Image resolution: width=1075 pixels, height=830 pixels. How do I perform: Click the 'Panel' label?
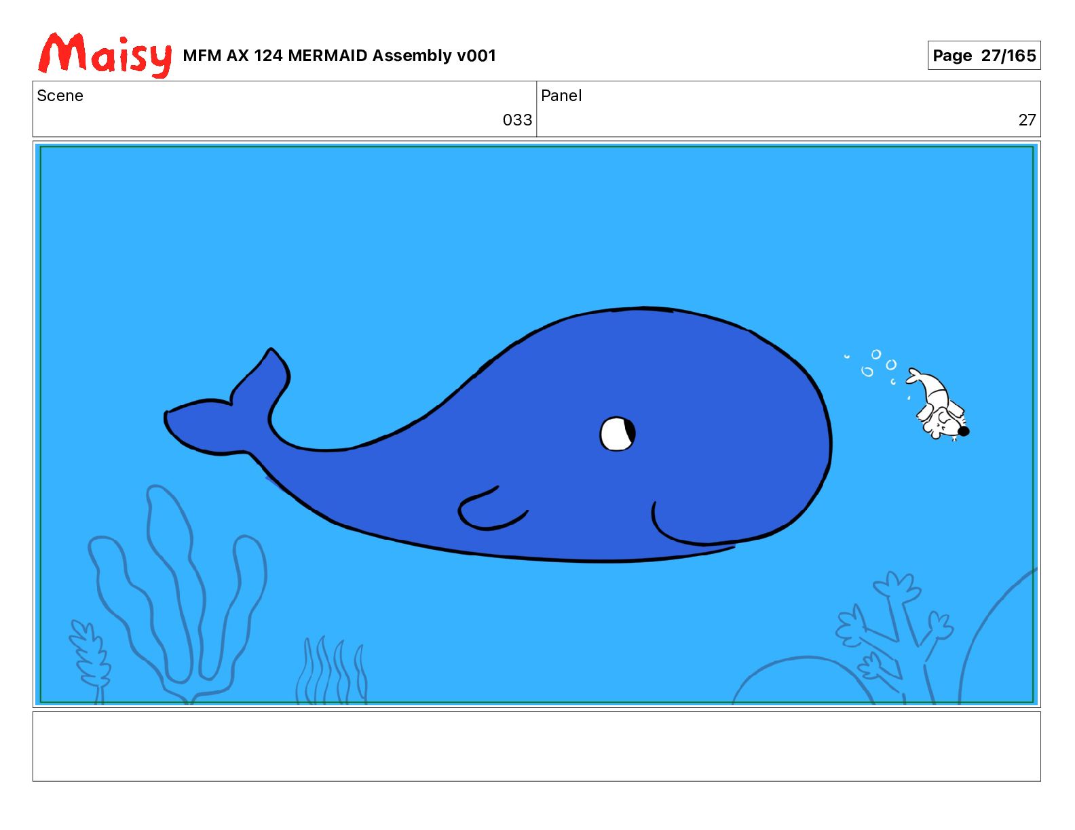[x=561, y=96]
